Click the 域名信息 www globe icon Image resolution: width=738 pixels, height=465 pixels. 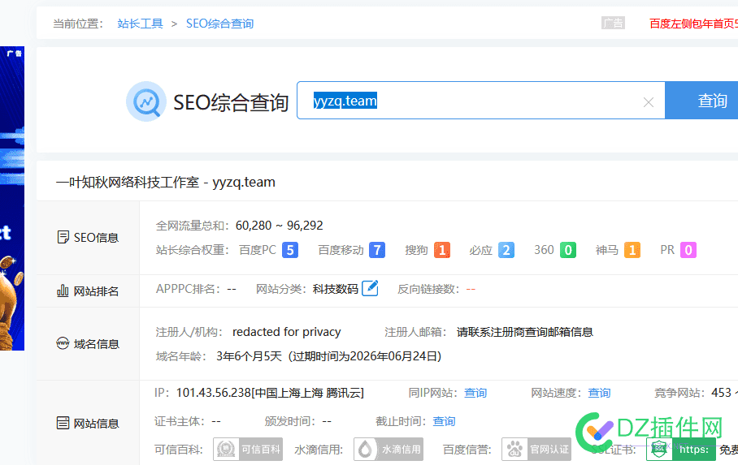point(63,344)
